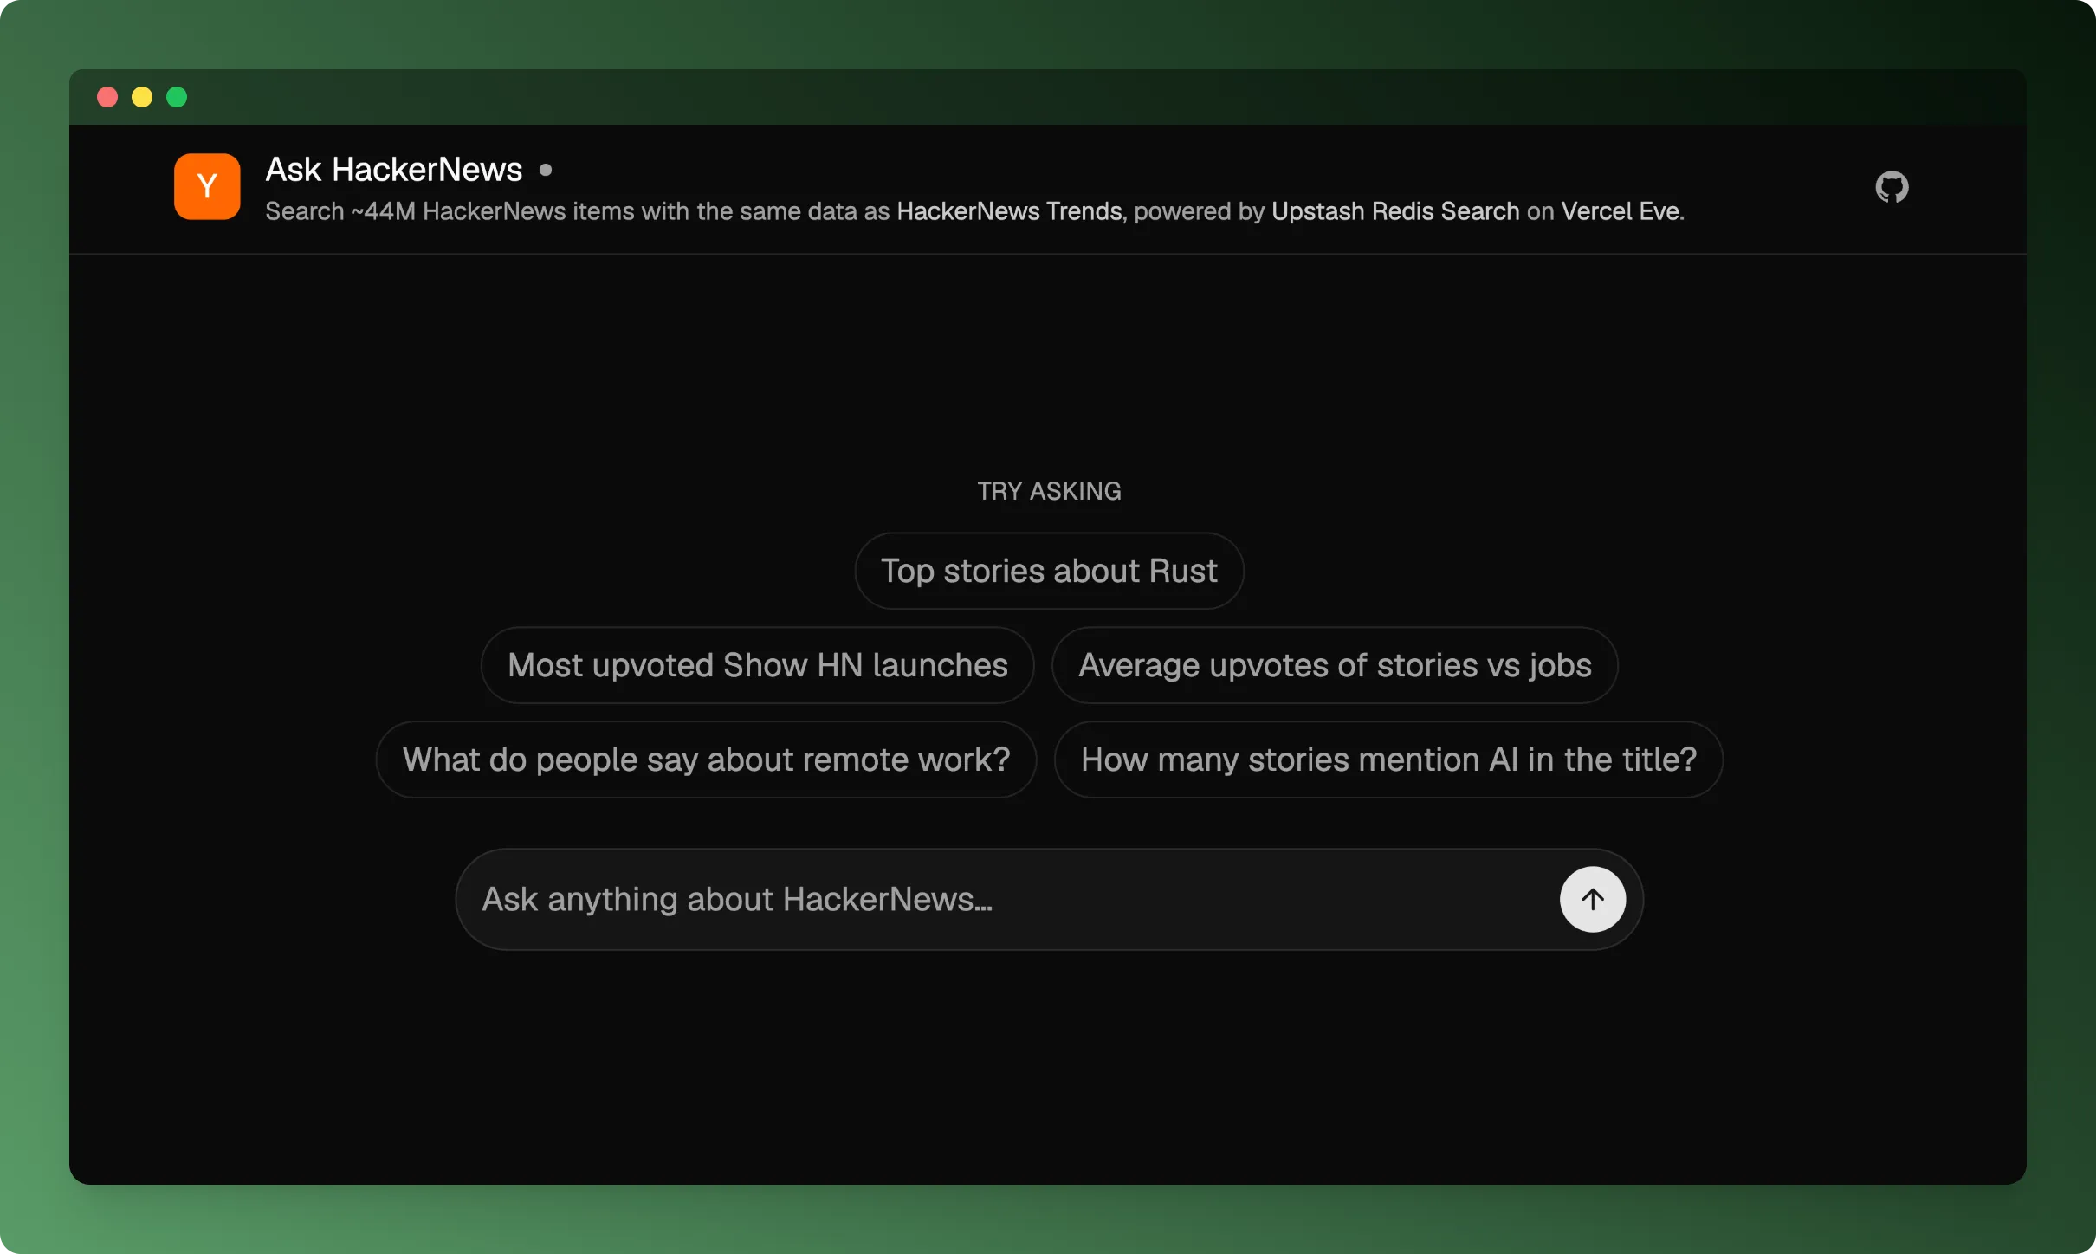Image resolution: width=2096 pixels, height=1254 pixels.
Task: Minimize the window with the yellow button
Action: [x=142, y=97]
